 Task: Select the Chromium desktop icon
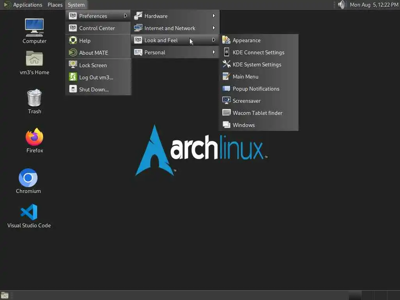click(x=28, y=181)
